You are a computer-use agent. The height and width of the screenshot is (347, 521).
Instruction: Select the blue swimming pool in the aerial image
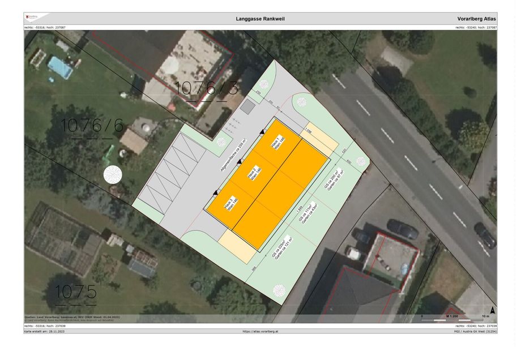click(x=60, y=67)
